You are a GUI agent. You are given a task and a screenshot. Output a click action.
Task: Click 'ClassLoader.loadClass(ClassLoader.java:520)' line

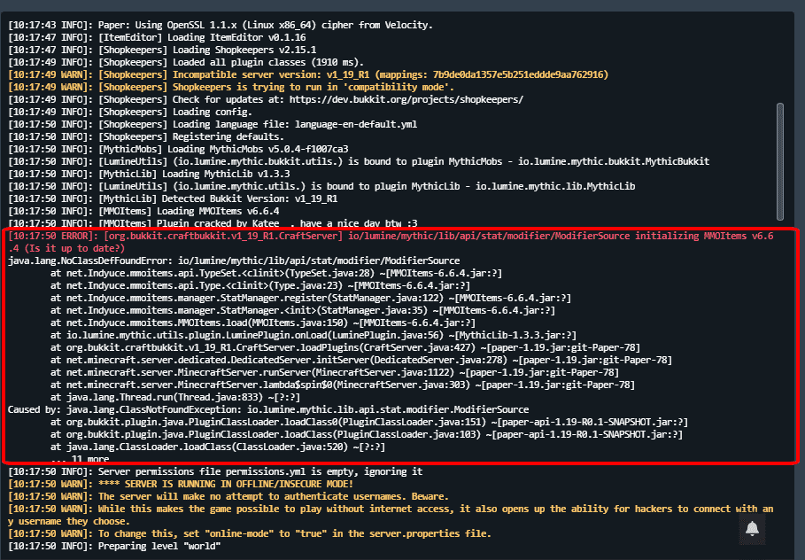click(x=218, y=447)
